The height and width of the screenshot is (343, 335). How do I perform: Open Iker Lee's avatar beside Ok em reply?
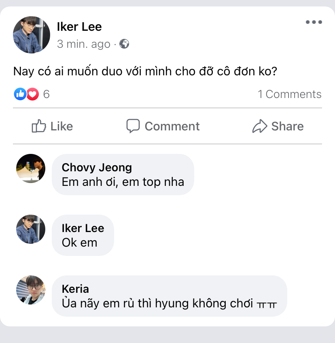pos(31,229)
